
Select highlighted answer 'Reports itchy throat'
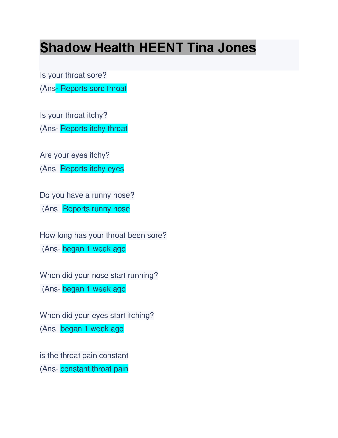[94, 129]
